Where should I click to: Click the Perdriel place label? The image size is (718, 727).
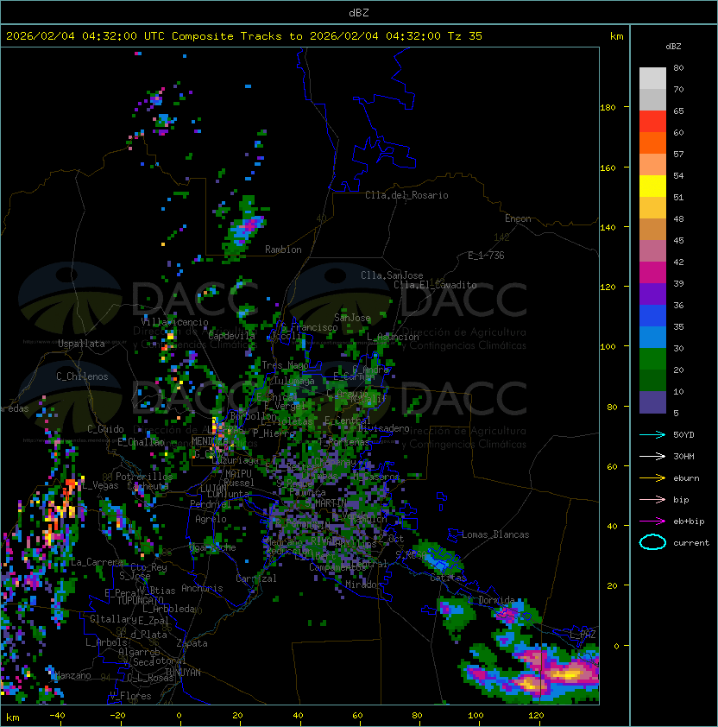(x=211, y=503)
